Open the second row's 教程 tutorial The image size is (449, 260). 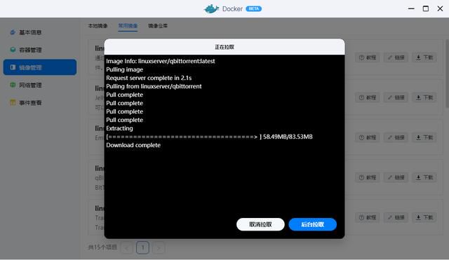click(368, 97)
